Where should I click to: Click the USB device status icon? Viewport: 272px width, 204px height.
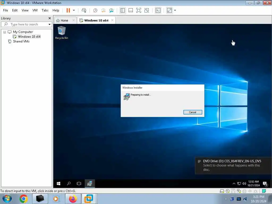pos(256,191)
